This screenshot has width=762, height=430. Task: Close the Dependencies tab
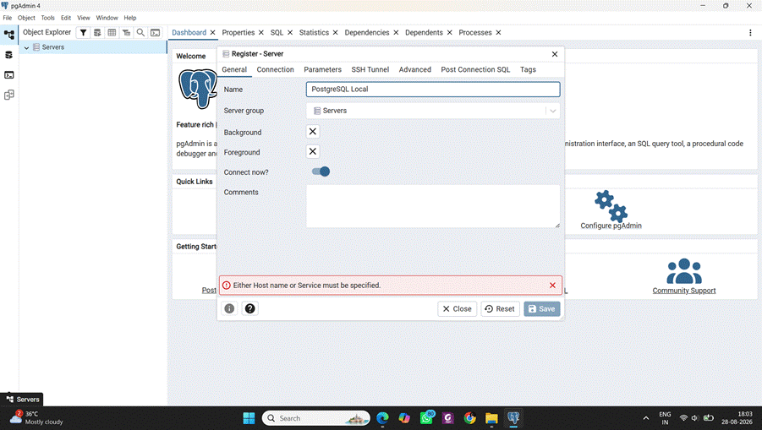pos(396,32)
